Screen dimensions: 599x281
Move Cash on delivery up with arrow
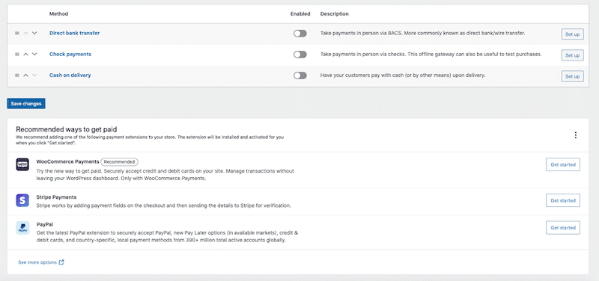pos(25,75)
